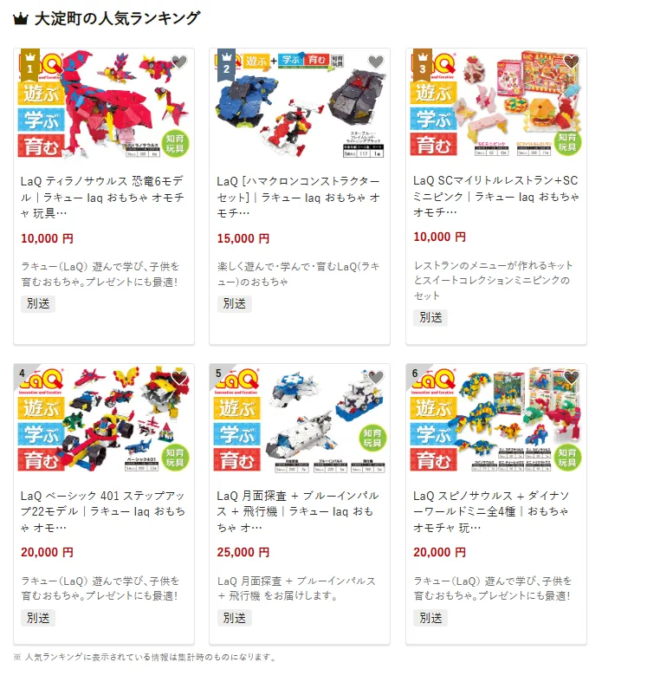Toggle heart on ハマクロンコンストラクター item
Image resolution: width=660 pixels, height=682 pixels.
[376, 62]
